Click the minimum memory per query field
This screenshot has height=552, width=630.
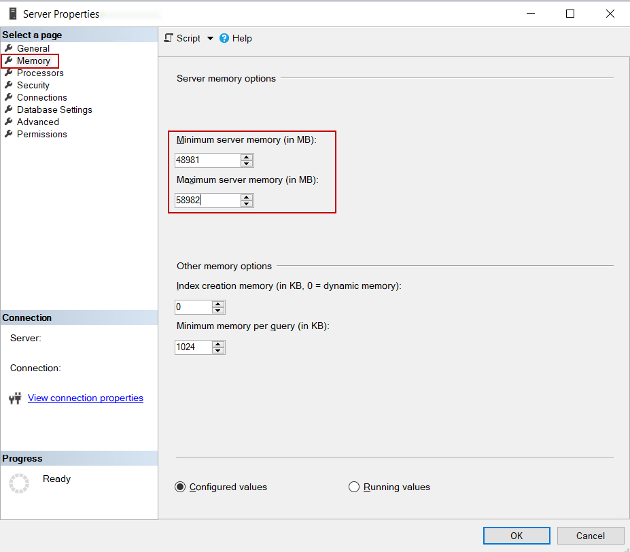[x=193, y=347]
